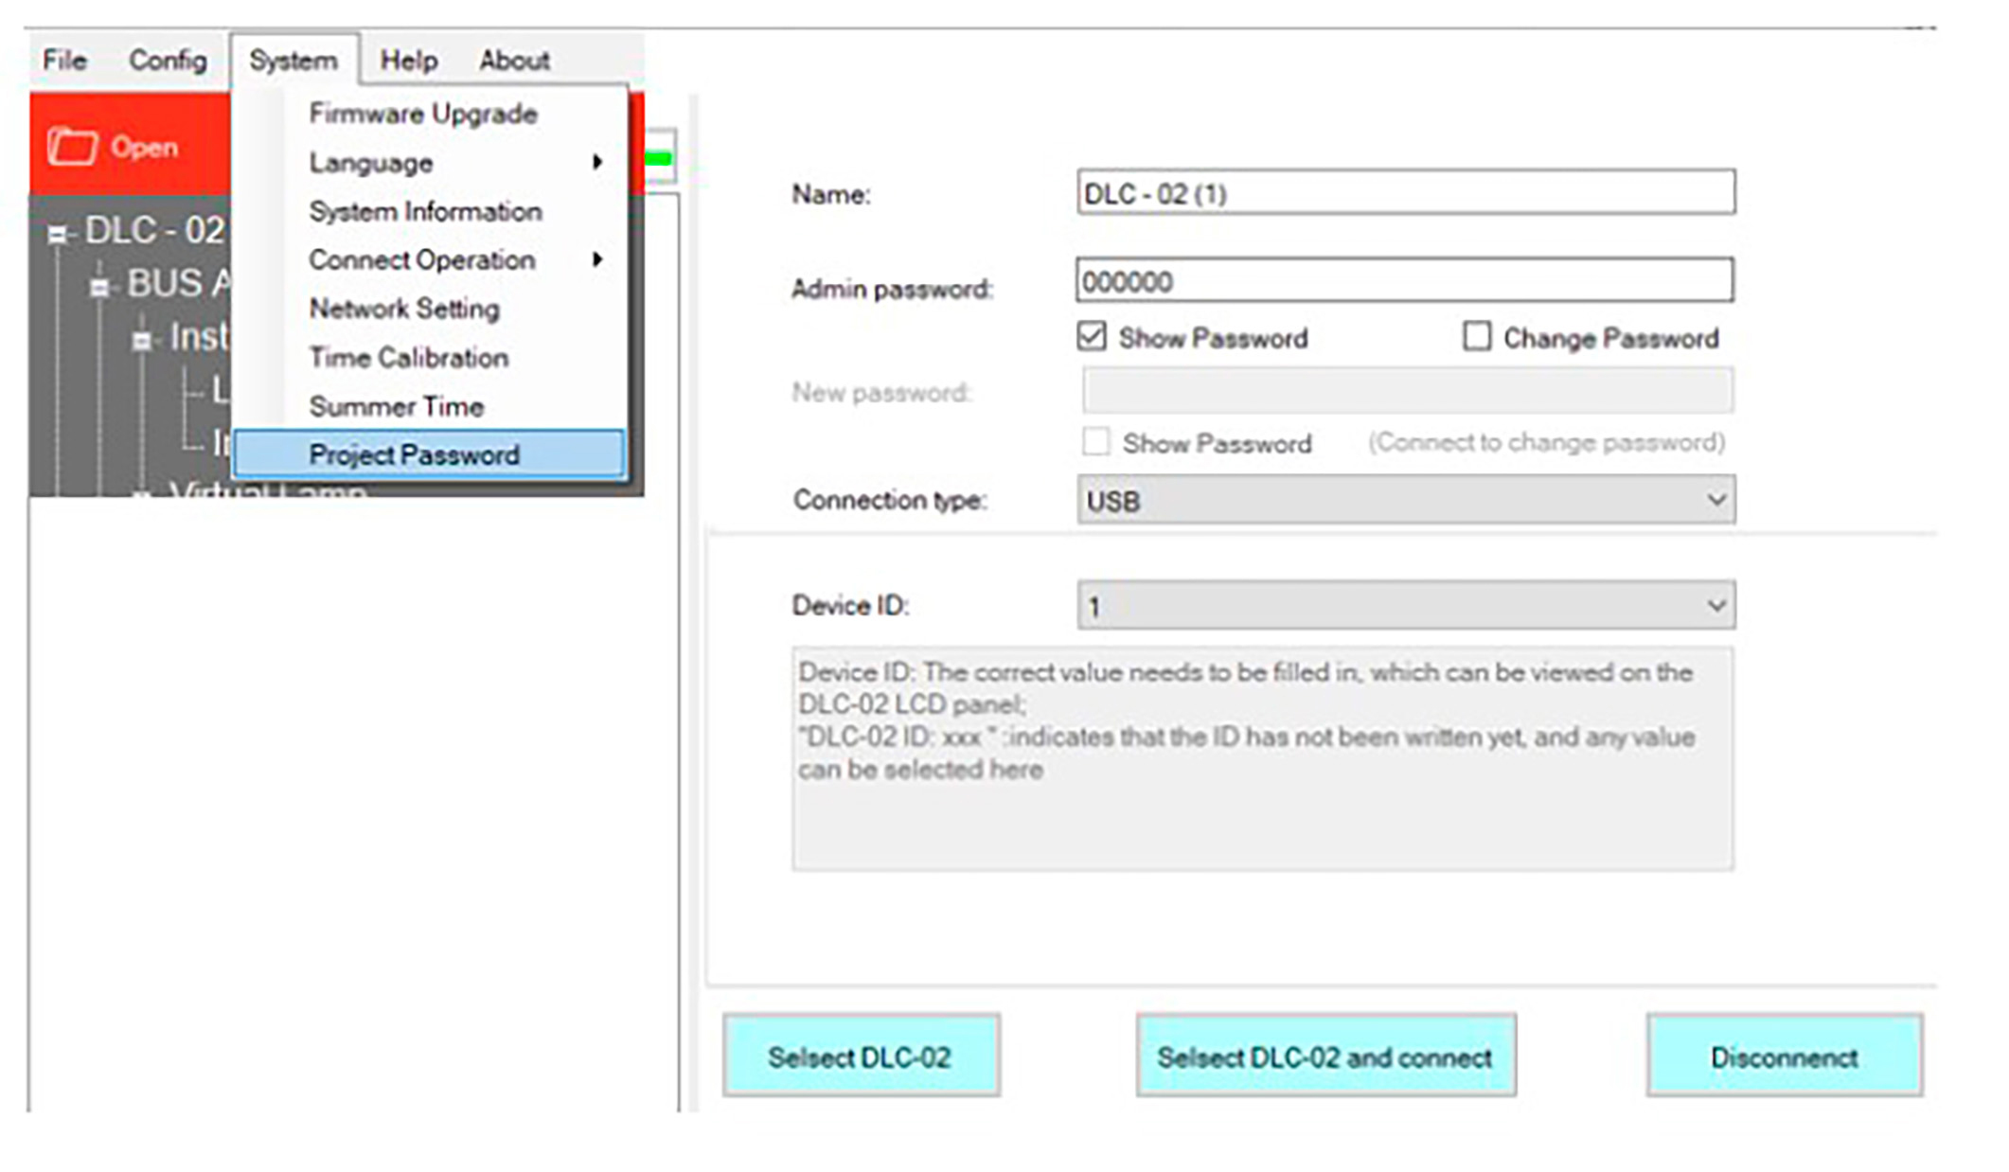
Task: Click the Open folder icon
Action: (73, 147)
